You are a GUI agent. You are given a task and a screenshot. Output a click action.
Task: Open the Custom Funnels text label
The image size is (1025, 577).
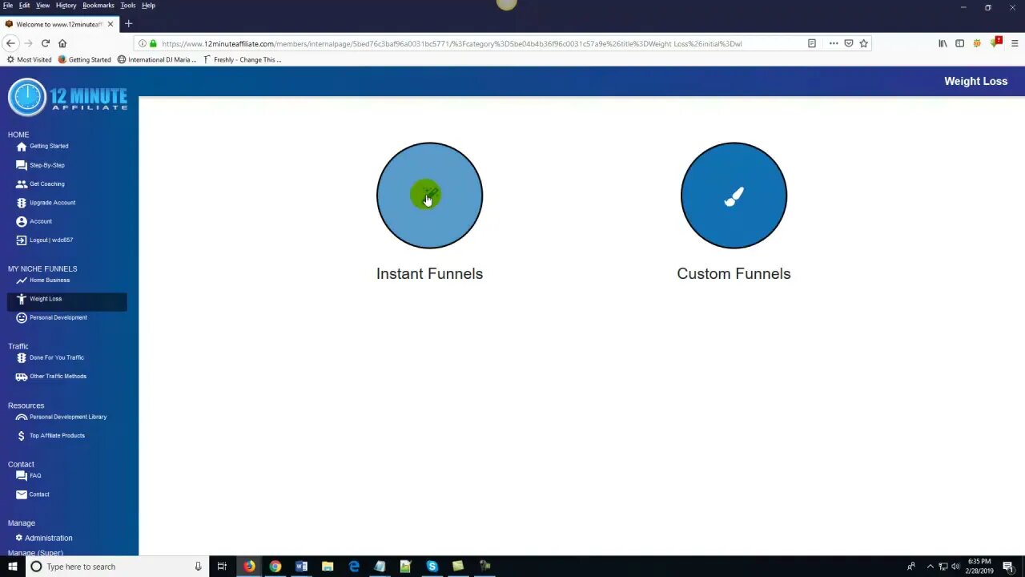pyautogui.click(x=734, y=274)
